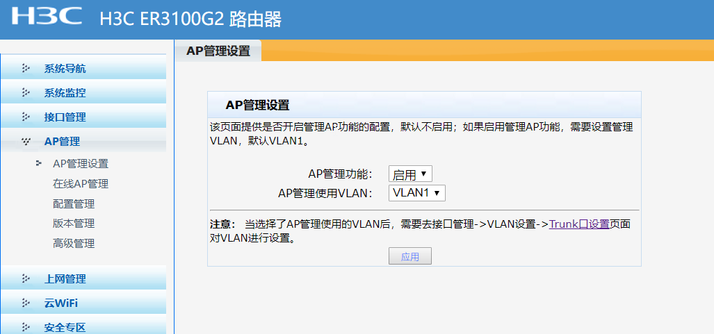
Task: Click the H3C logo in header
Action: click(x=47, y=15)
